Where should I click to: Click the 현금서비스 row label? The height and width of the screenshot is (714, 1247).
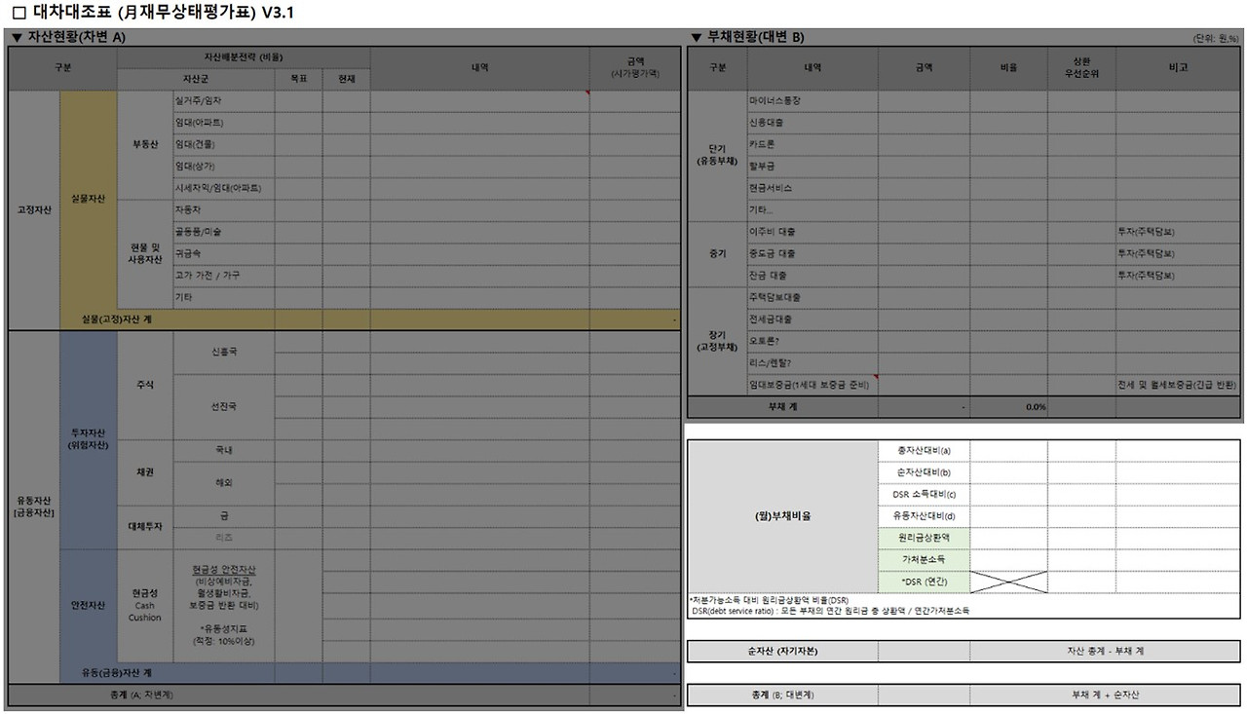pyautogui.click(x=812, y=187)
